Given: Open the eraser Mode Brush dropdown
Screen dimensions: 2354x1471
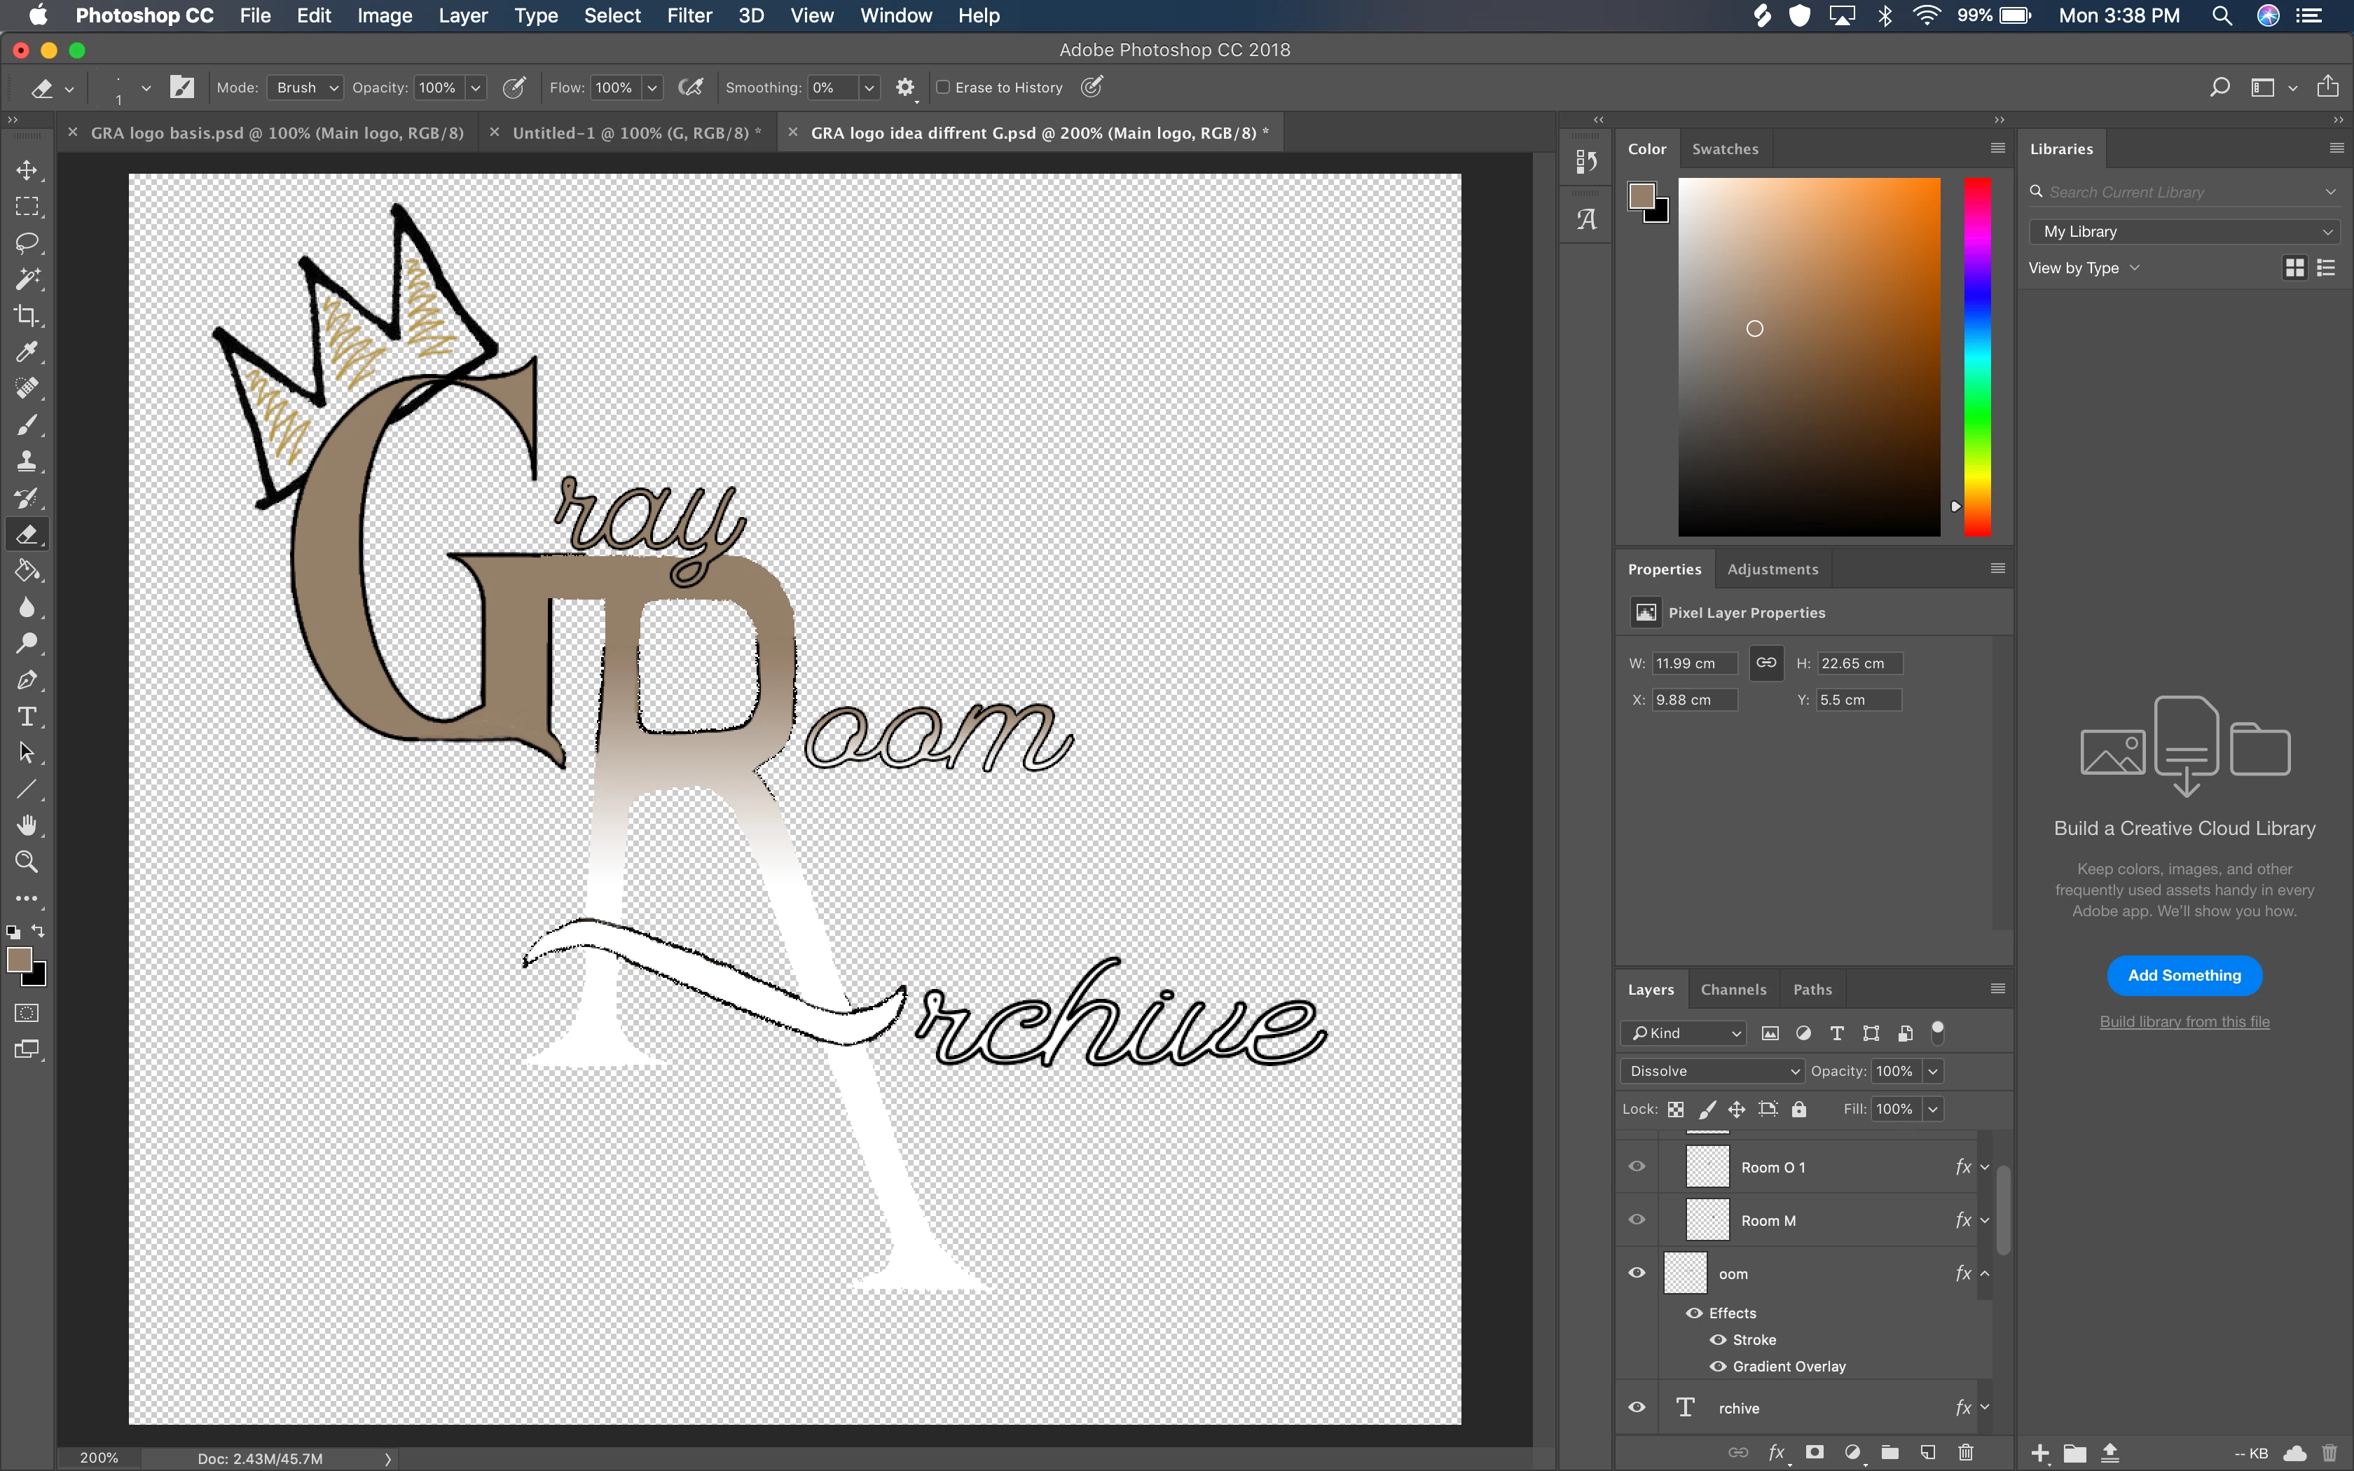Looking at the screenshot, I should pyautogui.click(x=305, y=88).
